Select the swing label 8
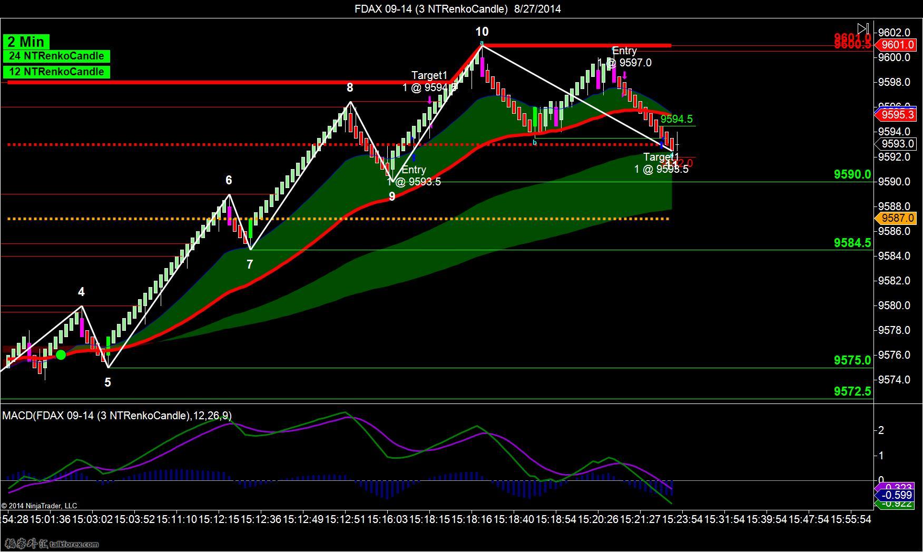The width and height of the screenshot is (923, 552). [350, 87]
